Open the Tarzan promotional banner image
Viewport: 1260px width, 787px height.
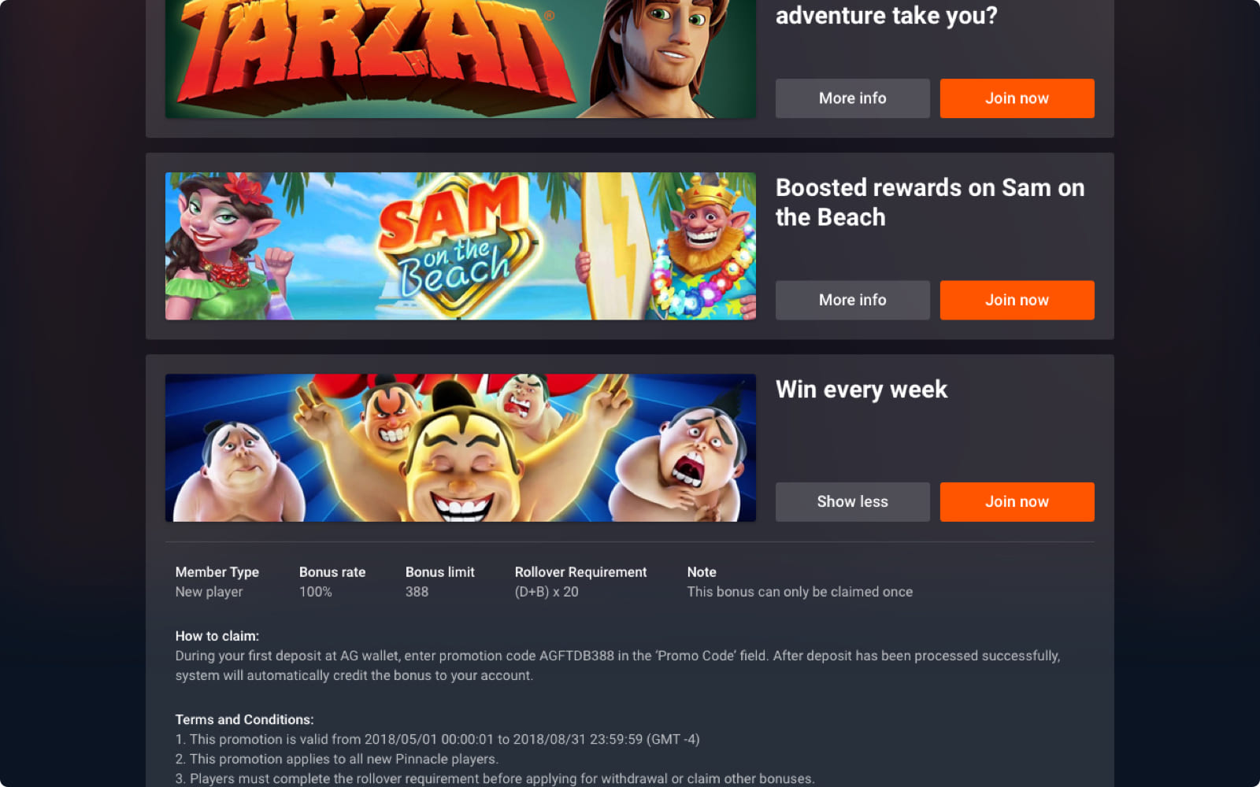coord(461,59)
